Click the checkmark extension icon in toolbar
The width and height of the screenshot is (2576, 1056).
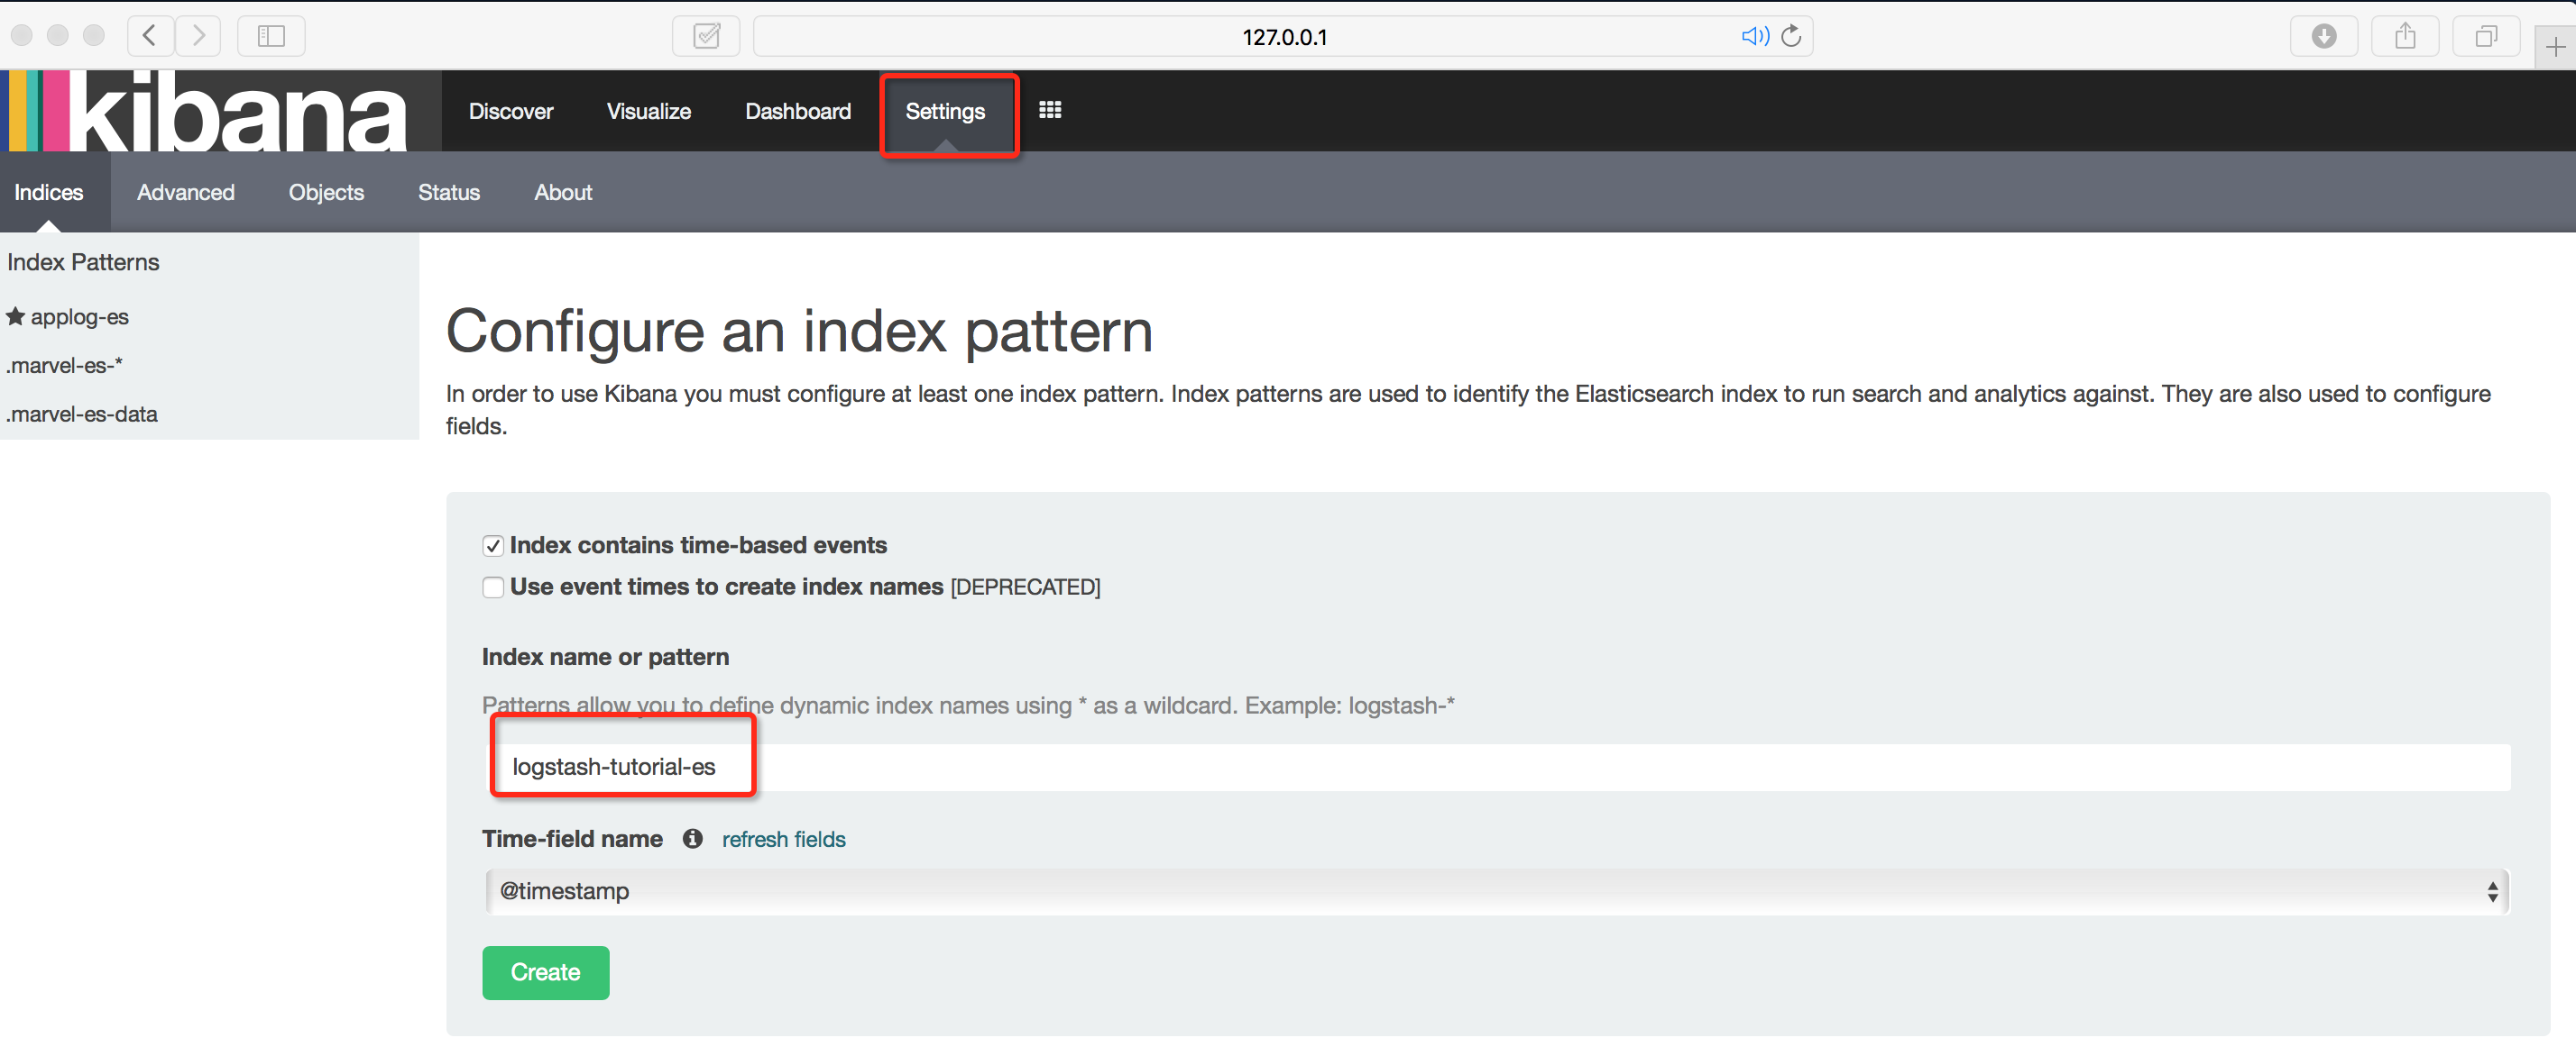click(706, 36)
